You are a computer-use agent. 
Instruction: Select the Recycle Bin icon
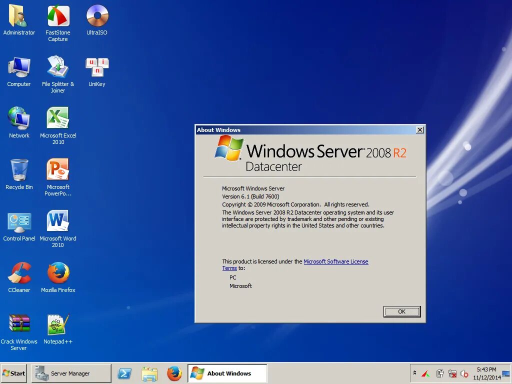point(19,174)
